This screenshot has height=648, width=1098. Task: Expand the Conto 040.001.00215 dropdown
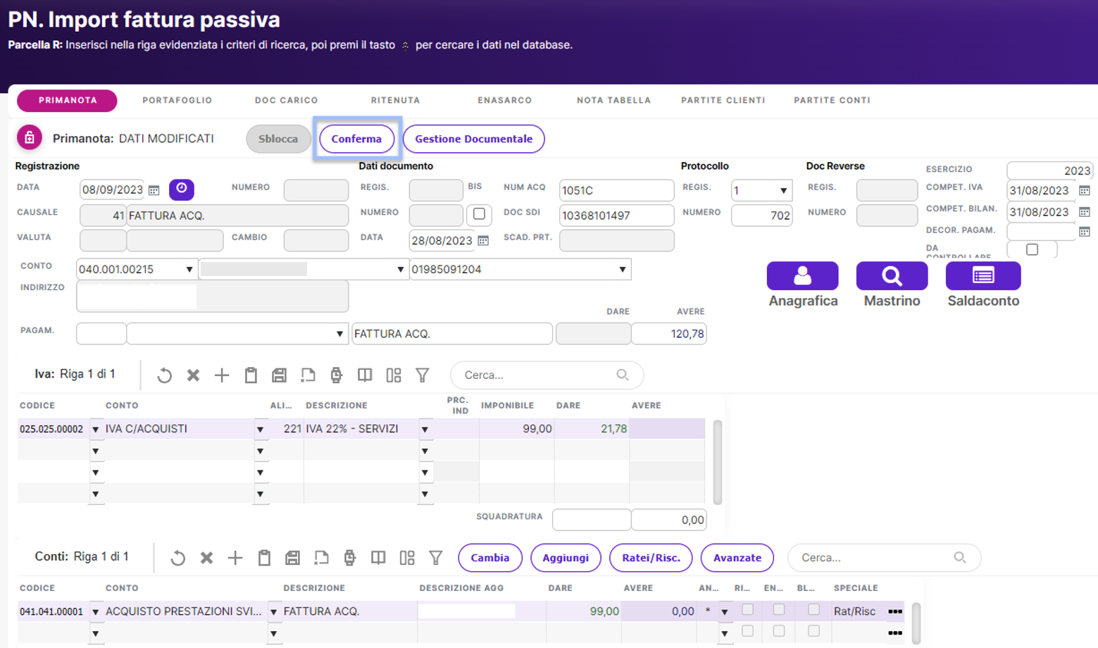point(189,269)
